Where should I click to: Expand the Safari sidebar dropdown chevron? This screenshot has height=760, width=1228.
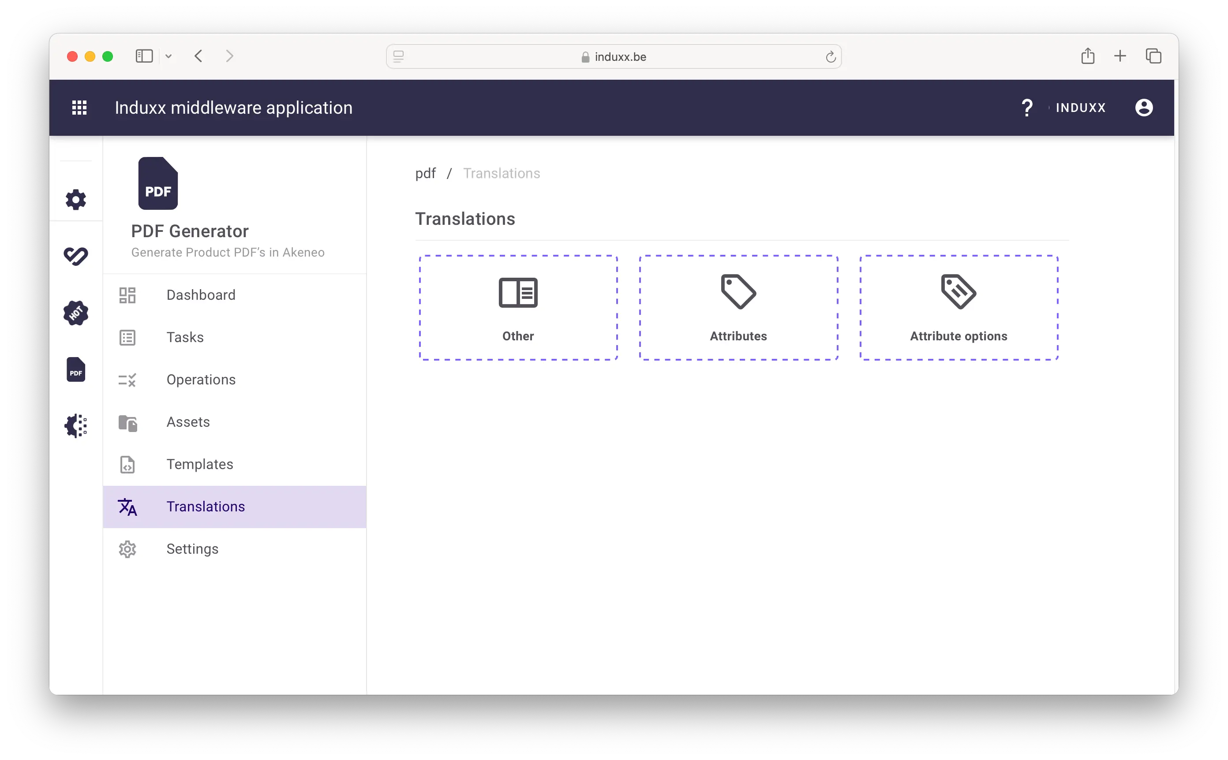[168, 56]
